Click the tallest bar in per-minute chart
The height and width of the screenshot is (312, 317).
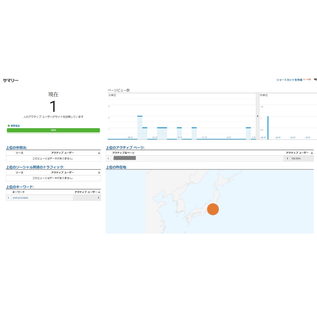[140, 128]
